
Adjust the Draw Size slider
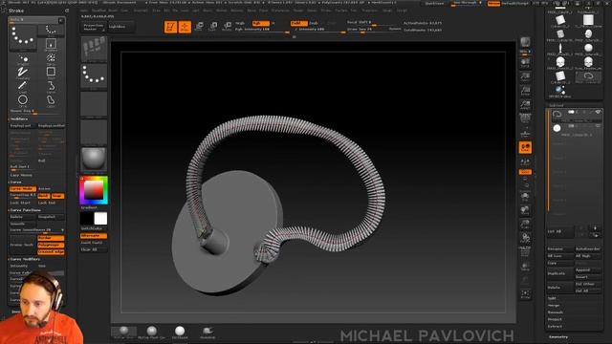click(372, 30)
